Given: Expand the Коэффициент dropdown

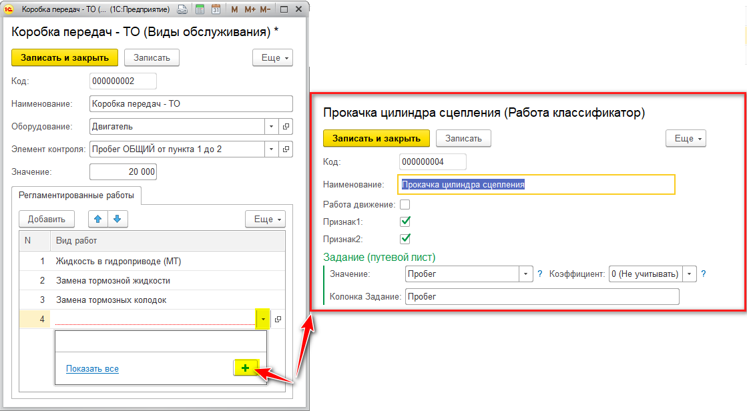Looking at the screenshot, I should tap(690, 274).
